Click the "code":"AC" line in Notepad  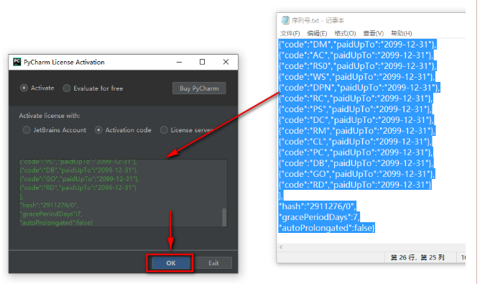356,55
